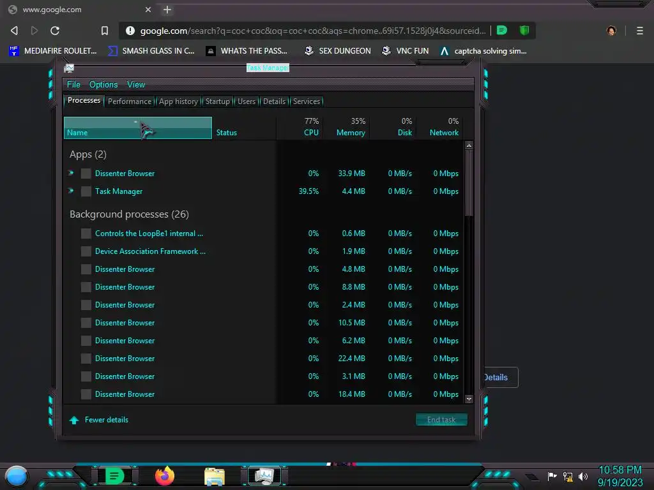Click the process list scrollbar thumb
654x490 pixels.
coord(469,183)
